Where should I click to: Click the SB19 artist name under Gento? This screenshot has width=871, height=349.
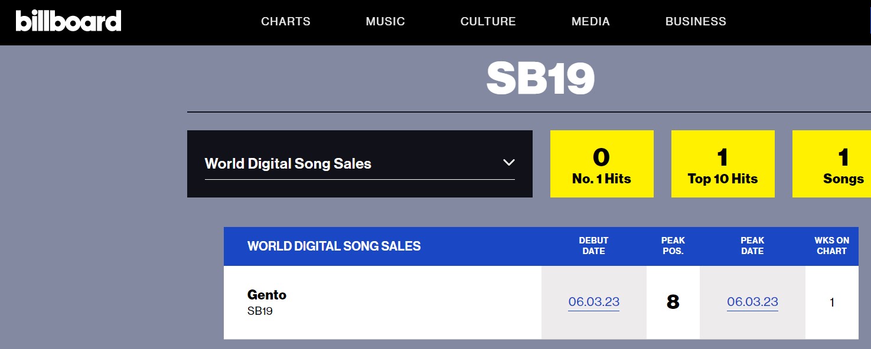coord(260,311)
